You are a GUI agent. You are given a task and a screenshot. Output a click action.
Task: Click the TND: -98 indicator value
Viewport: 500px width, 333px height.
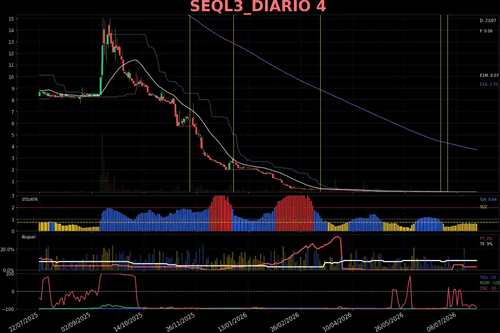(x=488, y=278)
